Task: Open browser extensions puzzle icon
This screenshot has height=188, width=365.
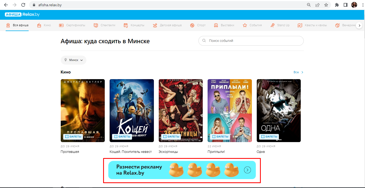Action: click(x=337, y=5)
